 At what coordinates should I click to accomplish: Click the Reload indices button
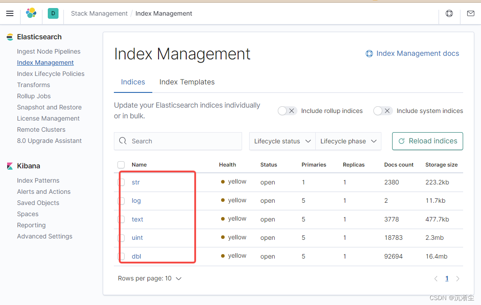tap(427, 141)
